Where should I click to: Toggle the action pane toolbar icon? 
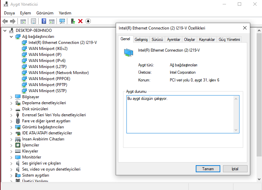[x=52, y=21]
